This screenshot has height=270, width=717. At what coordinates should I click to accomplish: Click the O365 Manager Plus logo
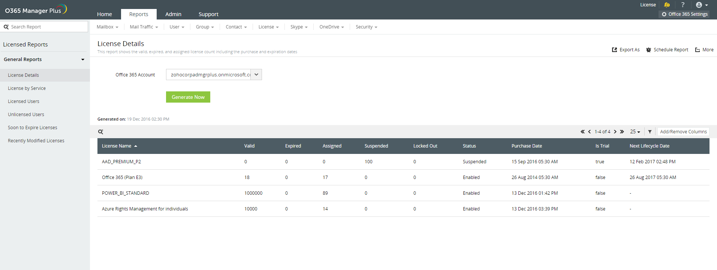tap(36, 10)
